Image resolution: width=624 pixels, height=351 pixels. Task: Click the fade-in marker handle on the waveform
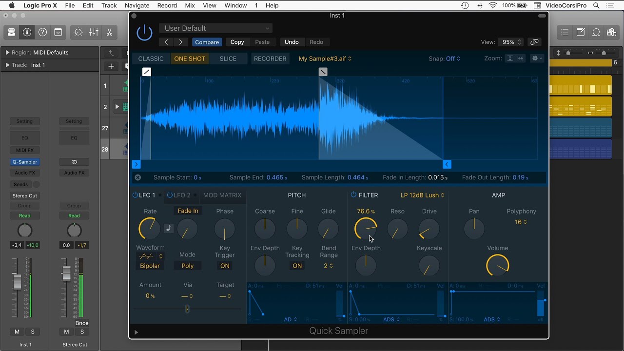[x=147, y=72]
